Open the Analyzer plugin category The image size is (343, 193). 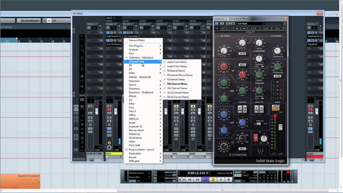click(x=143, y=50)
